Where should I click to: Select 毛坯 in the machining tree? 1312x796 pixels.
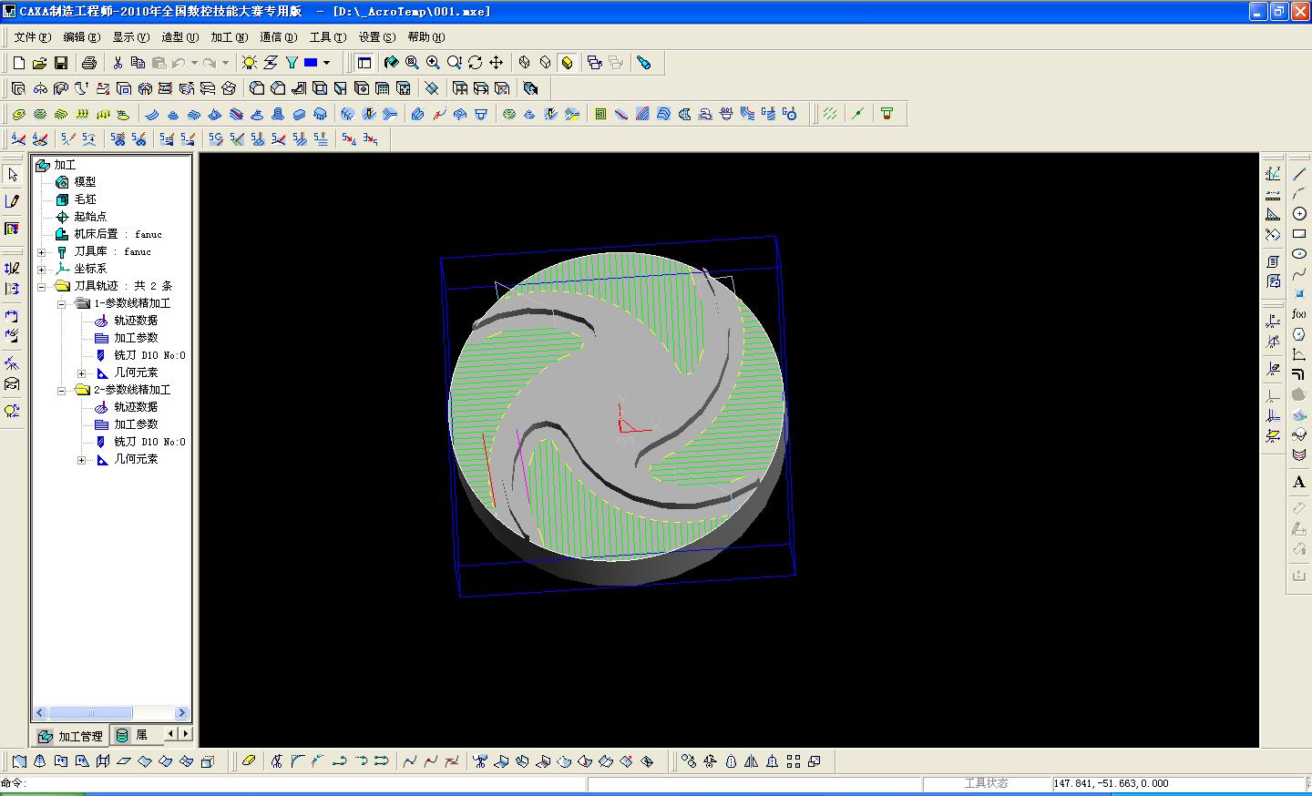pyautogui.click(x=85, y=199)
